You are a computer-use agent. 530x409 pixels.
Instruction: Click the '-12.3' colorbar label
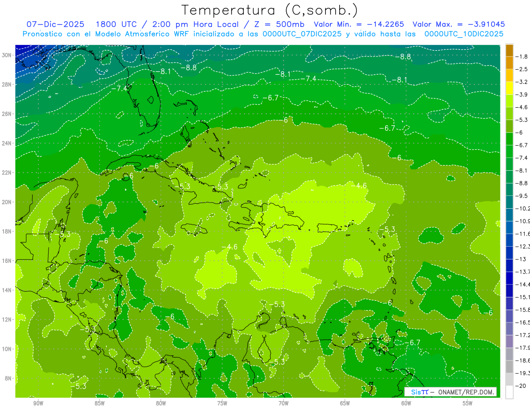tap(523, 246)
